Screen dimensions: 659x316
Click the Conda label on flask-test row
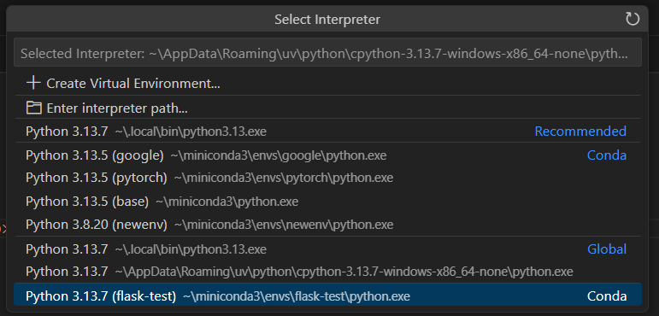pos(607,296)
